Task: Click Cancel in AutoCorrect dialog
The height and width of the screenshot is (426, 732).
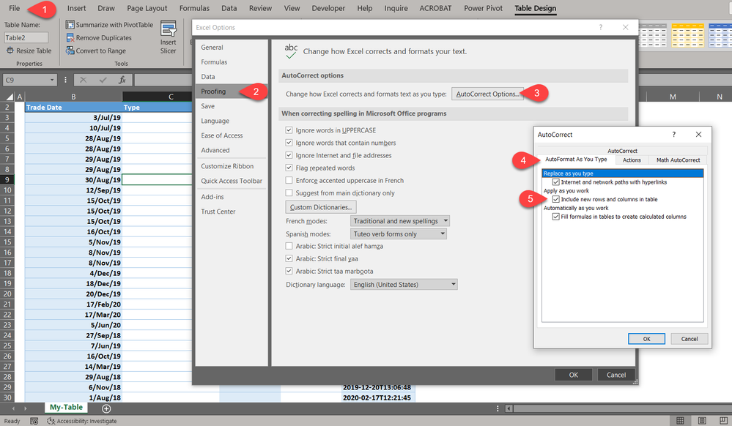Action: point(689,339)
